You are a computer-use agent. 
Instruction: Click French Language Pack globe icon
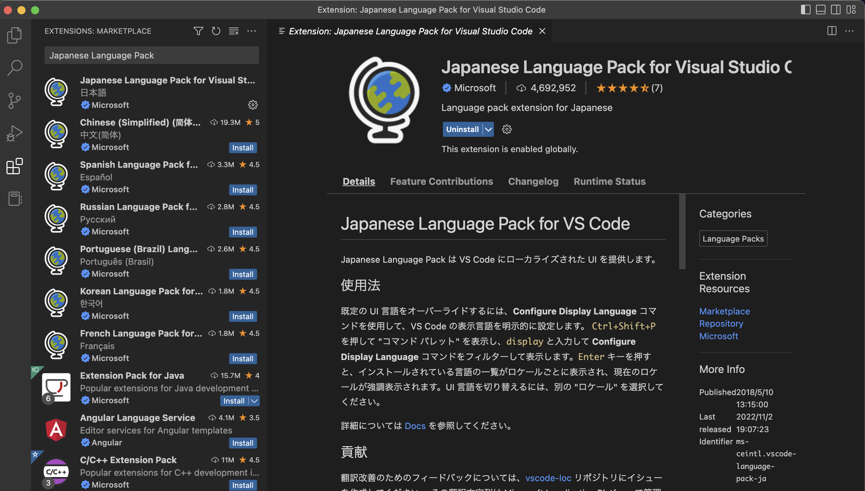56,345
